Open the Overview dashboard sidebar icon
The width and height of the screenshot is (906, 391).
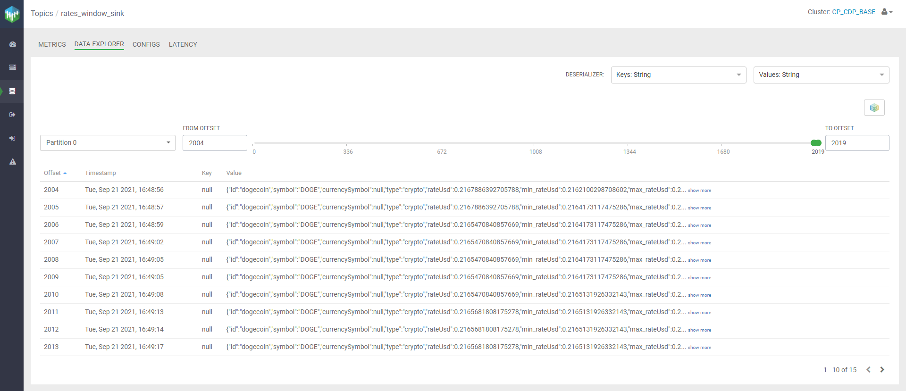(13, 44)
